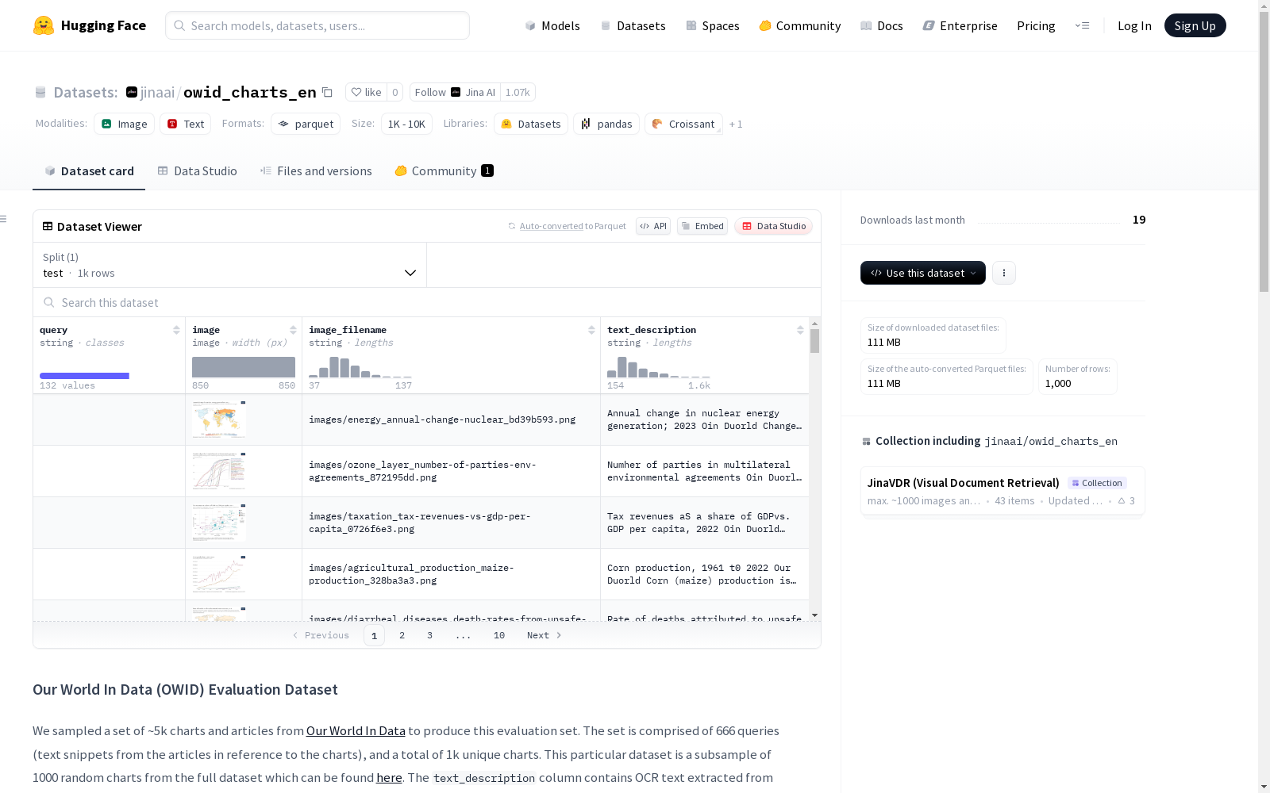This screenshot has height=793, width=1270.
Task: Click the jinaai namespace link
Action: (157, 92)
